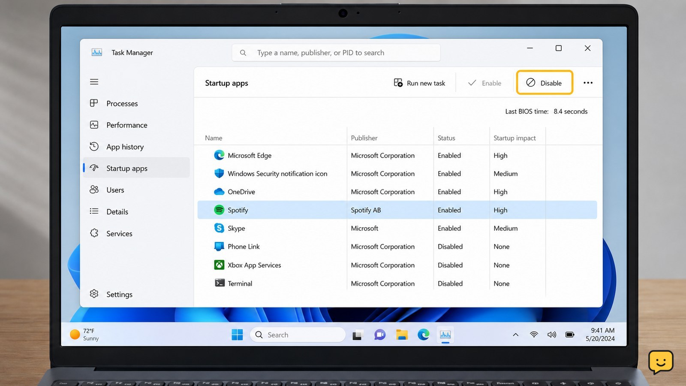686x386 pixels.
Task: Click the Spotify icon in the selected row
Action: [x=219, y=210]
